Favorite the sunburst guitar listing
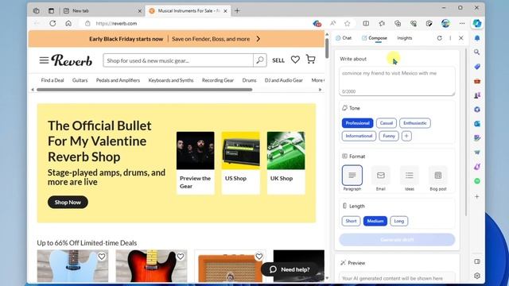Screen dimensions: 509x286 coord(181,257)
